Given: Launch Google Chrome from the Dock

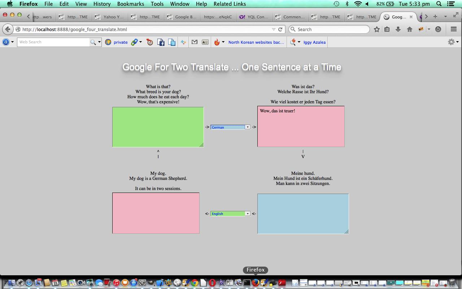Looking at the screenshot, I should [x=195, y=282].
